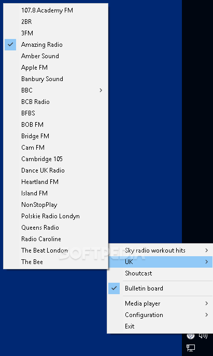Choose Bridge FM
213x356 pixels.
pos(55,136)
